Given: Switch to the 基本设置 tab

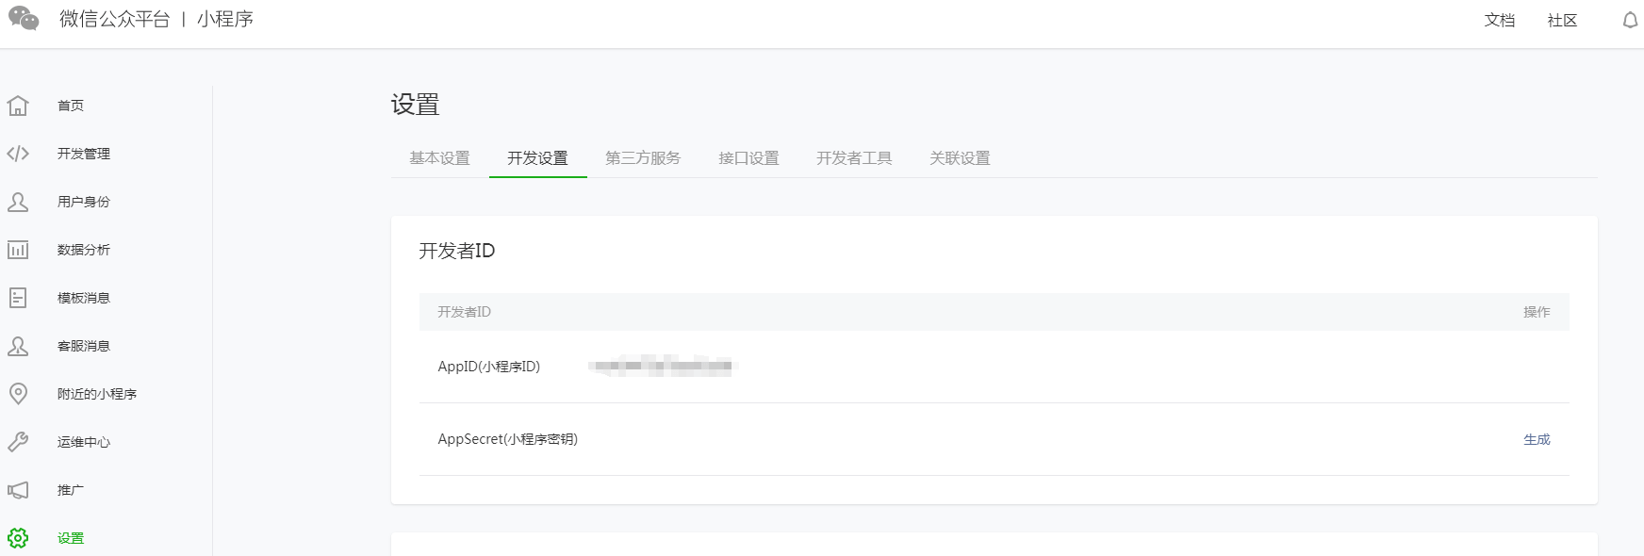Looking at the screenshot, I should coord(439,158).
